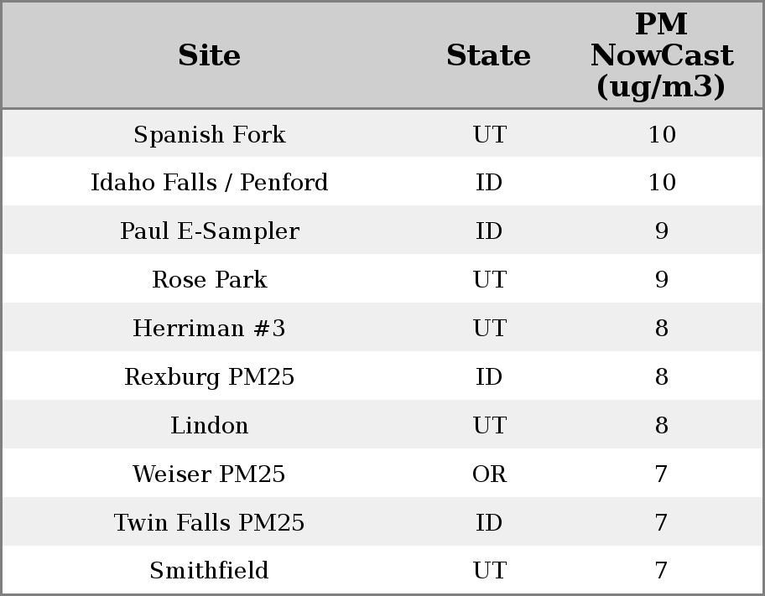Select Lindon's PM NowCast value 8
The width and height of the screenshot is (765, 596).
click(661, 426)
